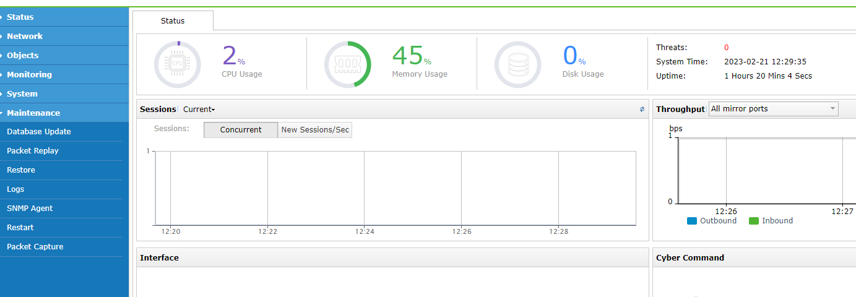Click the Inbound legend green swatch

[754, 221]
